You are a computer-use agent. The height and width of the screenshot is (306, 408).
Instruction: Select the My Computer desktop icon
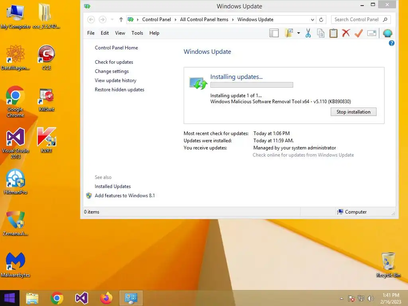click(16, 16)
